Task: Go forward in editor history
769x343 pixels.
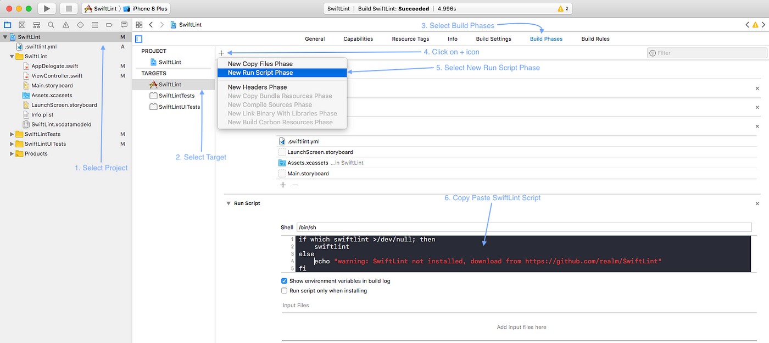Action: (x=162, y=25)
